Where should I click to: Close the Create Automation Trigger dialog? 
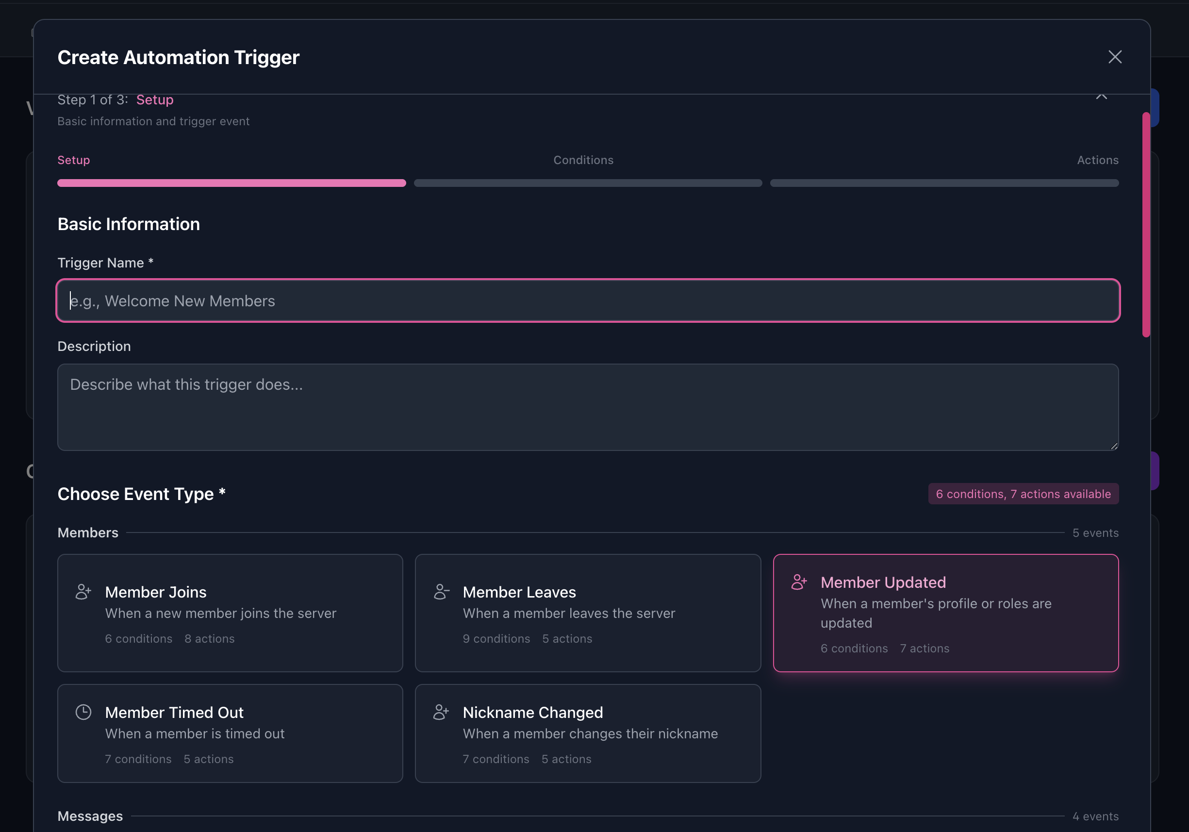coord(1114,57)
